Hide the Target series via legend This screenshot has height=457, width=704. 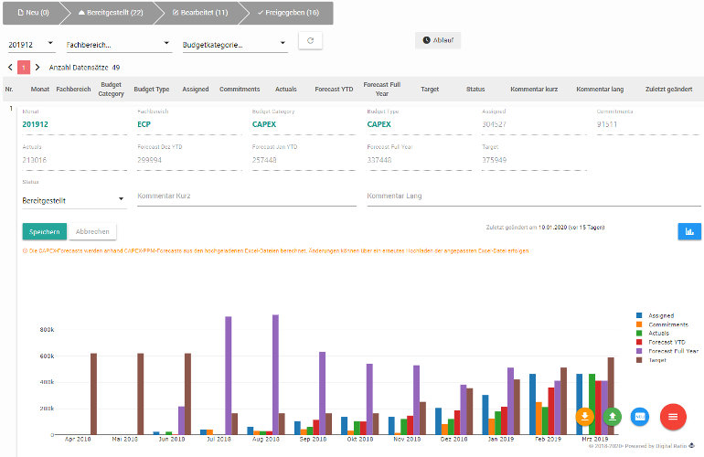(658, 360)
